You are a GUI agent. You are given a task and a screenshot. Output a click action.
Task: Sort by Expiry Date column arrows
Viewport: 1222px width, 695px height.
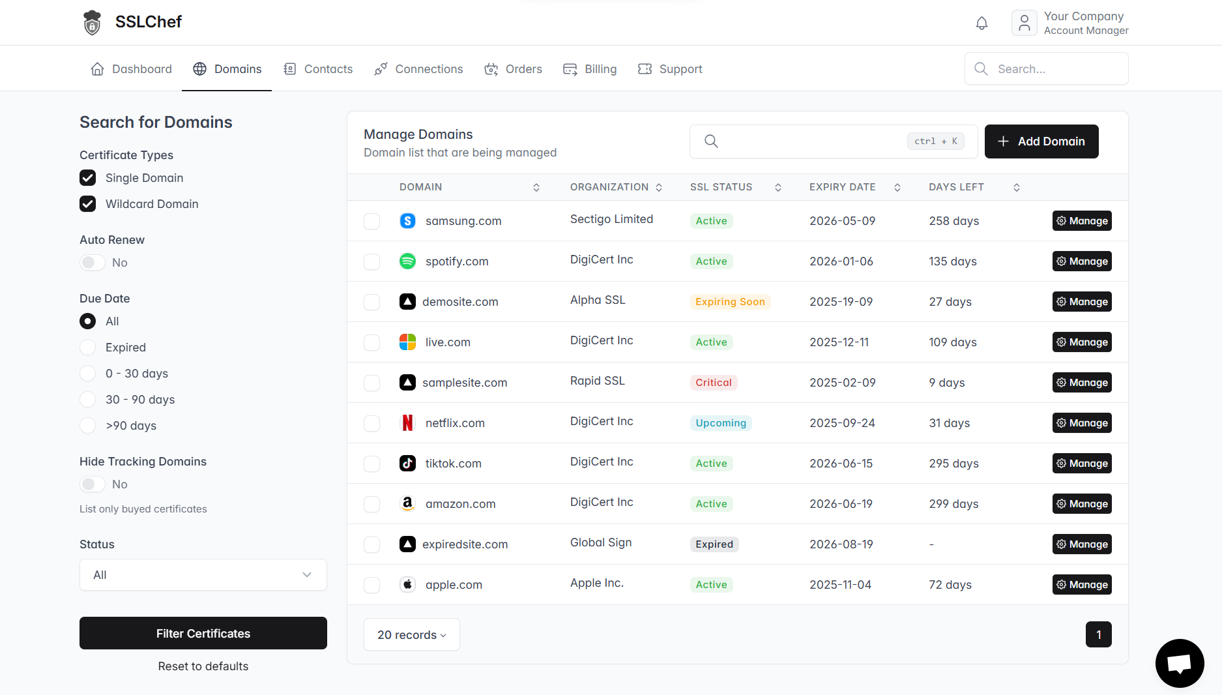click(x=897, y=188)
